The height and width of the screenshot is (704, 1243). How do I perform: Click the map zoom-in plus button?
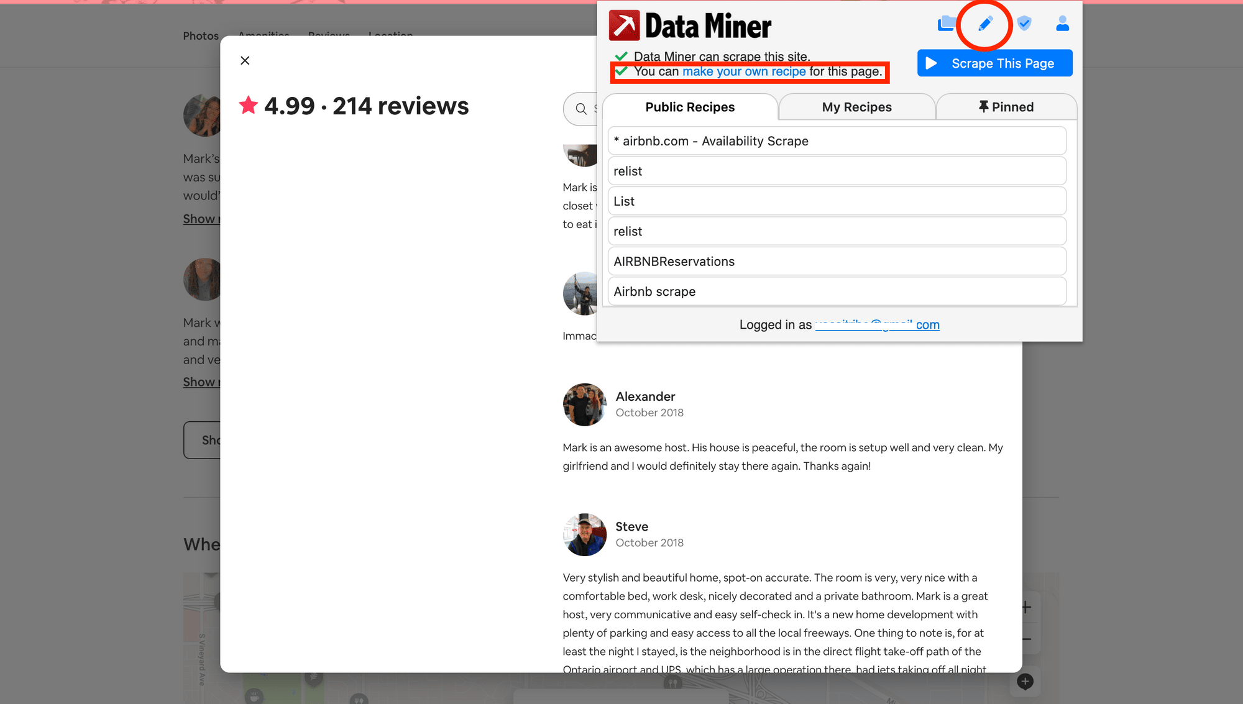(1026, 607)
